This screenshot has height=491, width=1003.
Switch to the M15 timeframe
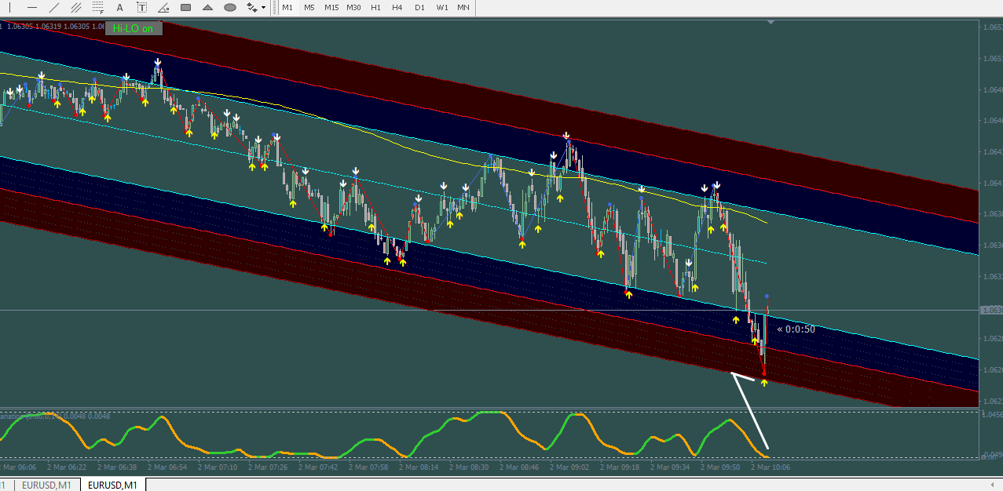click(x=331, y=8)
